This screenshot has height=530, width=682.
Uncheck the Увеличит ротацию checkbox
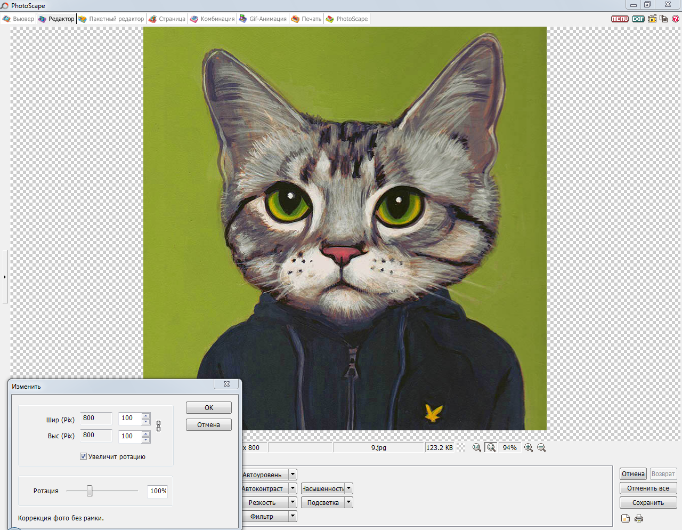tap(83, 456)
